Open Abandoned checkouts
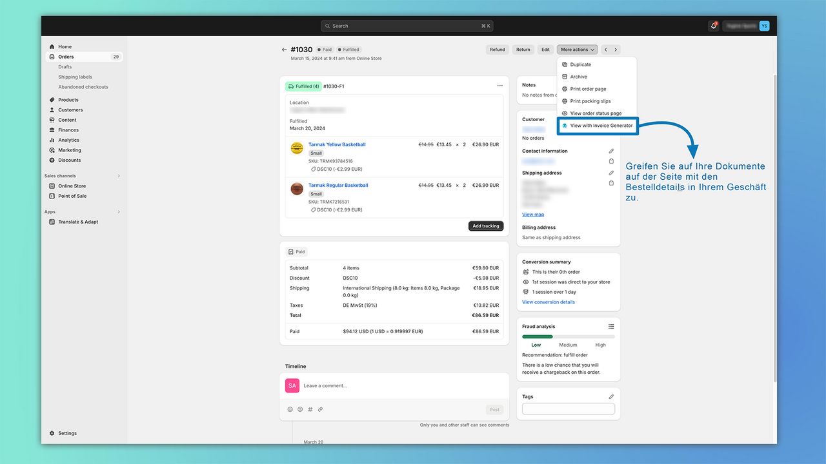 coord(83,87)
